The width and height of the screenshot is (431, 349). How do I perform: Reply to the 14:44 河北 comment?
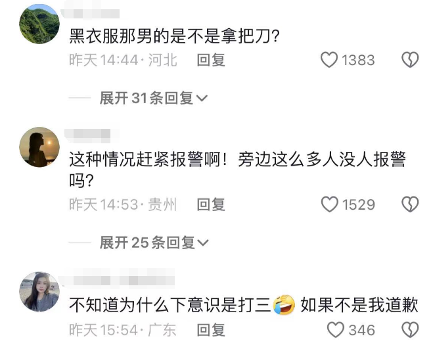click(211, 60)
